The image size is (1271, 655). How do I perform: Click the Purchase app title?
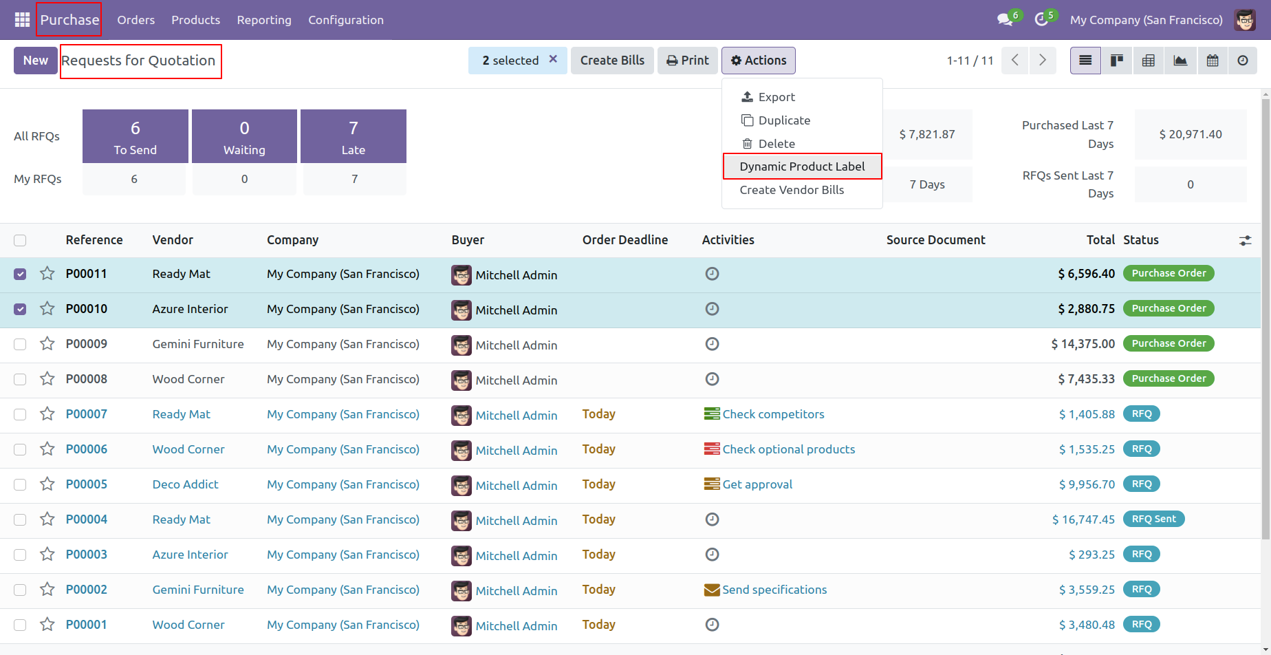coord(69,20)
